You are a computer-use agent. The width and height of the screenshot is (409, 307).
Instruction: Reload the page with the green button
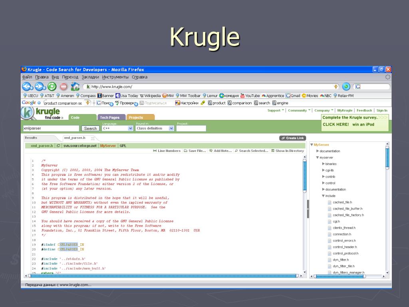(x=52, y=86)
